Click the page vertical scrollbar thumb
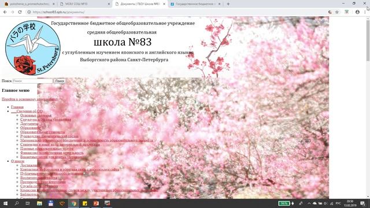Image resolution: width=370 pixels, height=208 pixels. click(x=368, y=40)
